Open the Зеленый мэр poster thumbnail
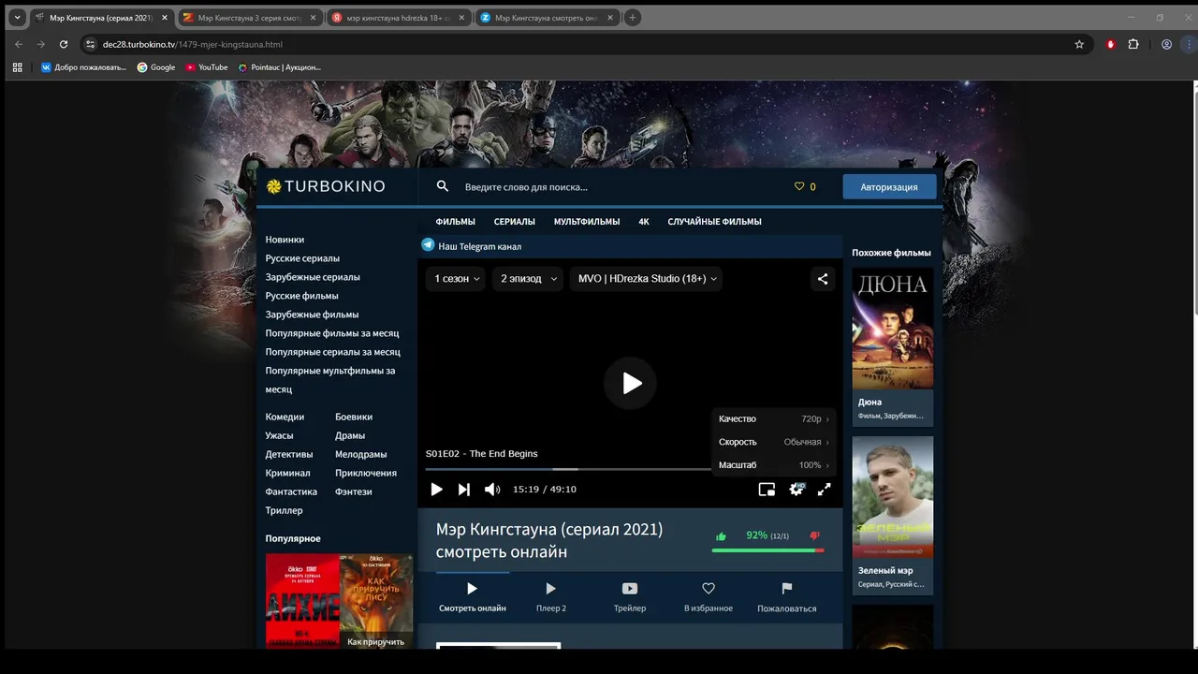 pyautogui.click(x=893, y=497)
